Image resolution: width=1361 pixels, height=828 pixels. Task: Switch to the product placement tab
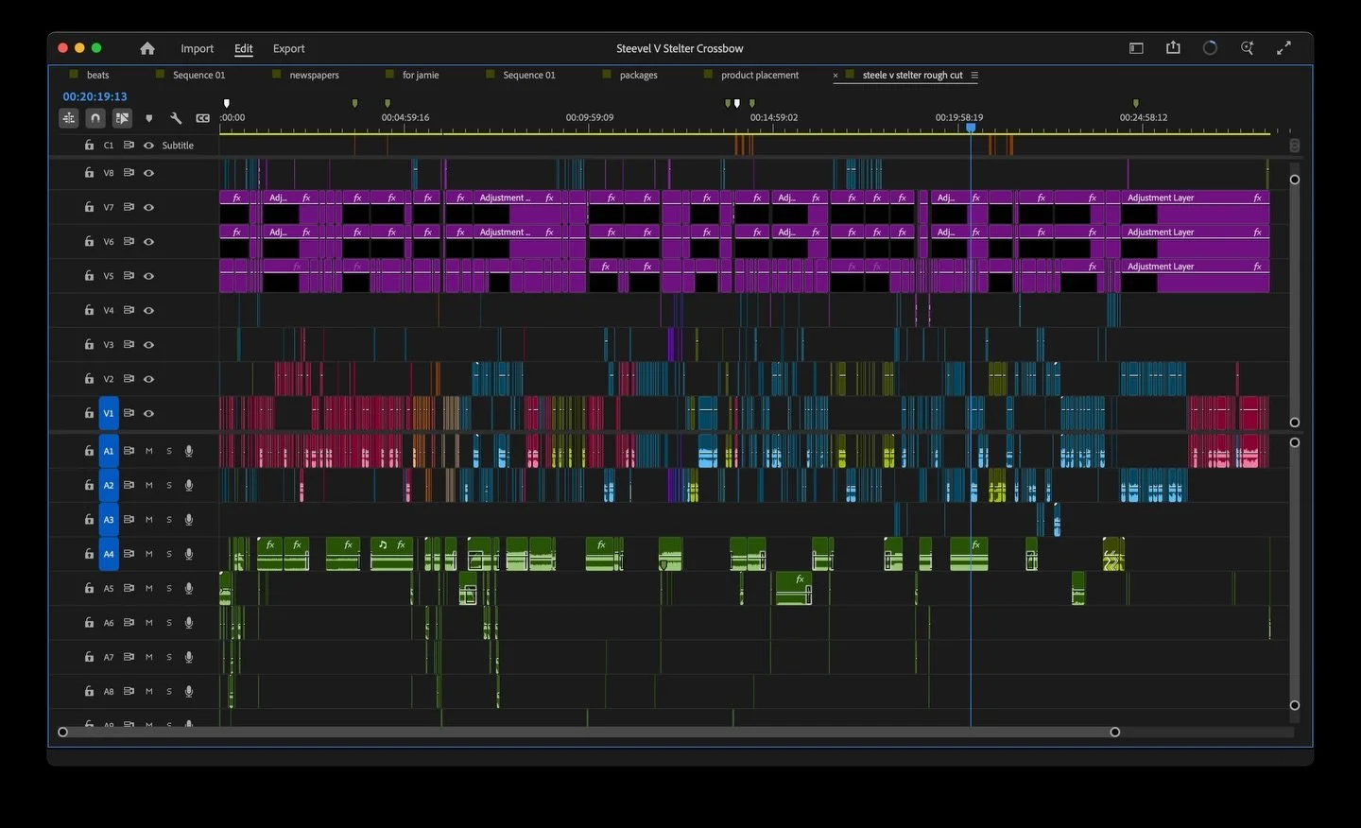pyautogui.click(x=760, y=75)
